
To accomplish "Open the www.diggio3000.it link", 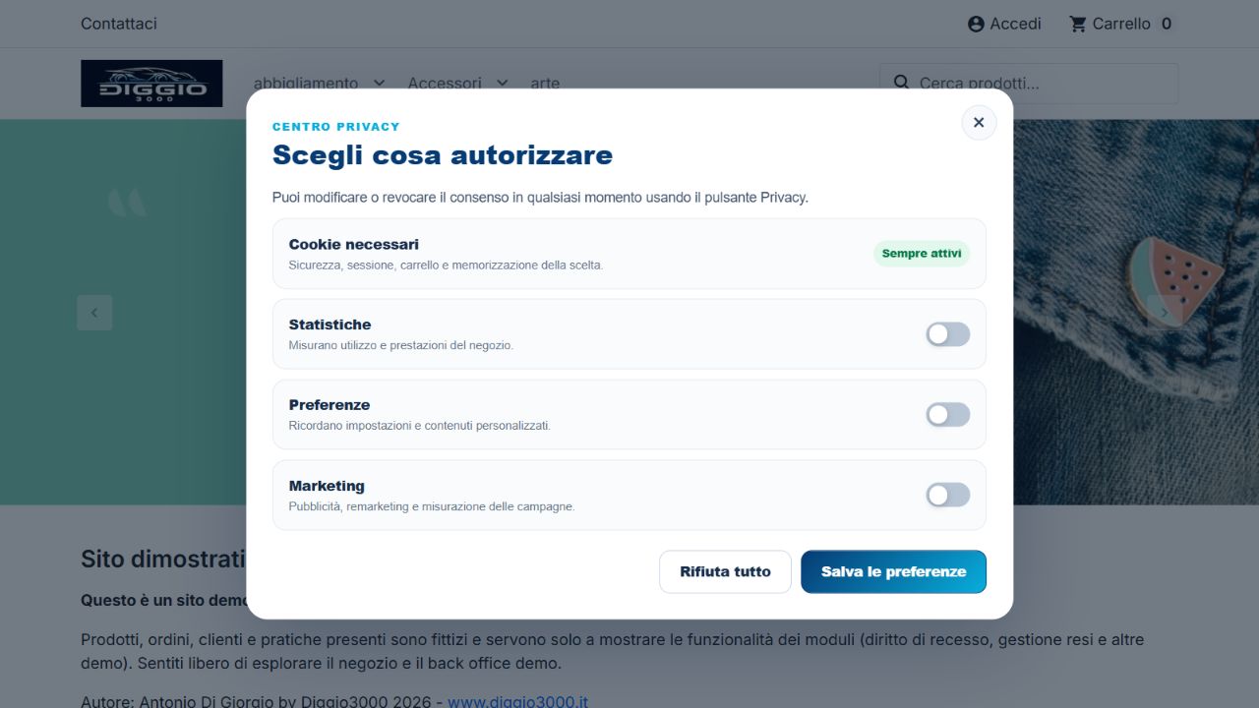I will coord(517,701).
